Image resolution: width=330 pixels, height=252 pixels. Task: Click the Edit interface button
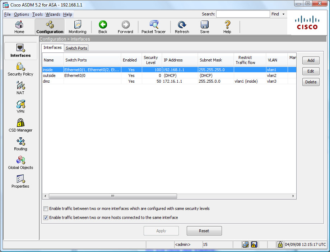coord(311,71)
